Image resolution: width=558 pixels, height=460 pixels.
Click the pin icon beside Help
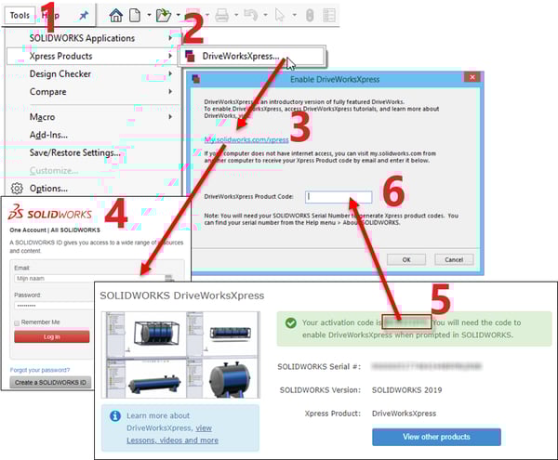pos(84,15)
